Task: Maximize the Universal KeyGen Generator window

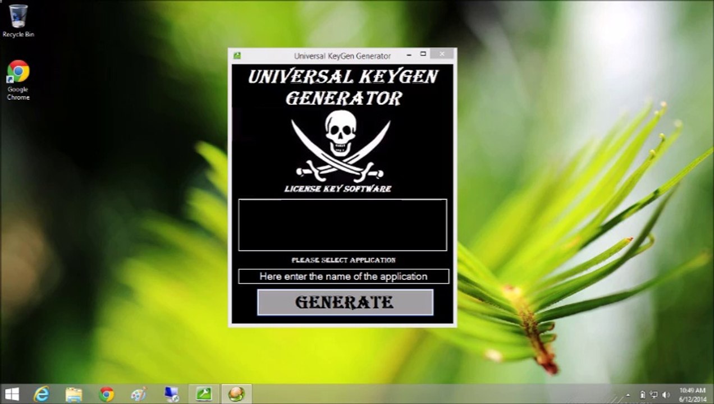Action: [423, 54]
